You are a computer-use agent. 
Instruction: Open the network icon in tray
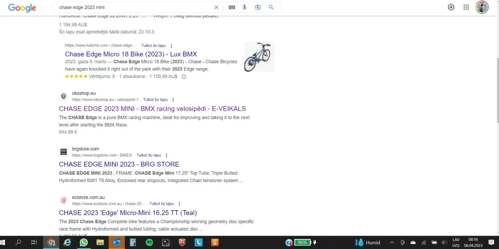coord(424,243)
